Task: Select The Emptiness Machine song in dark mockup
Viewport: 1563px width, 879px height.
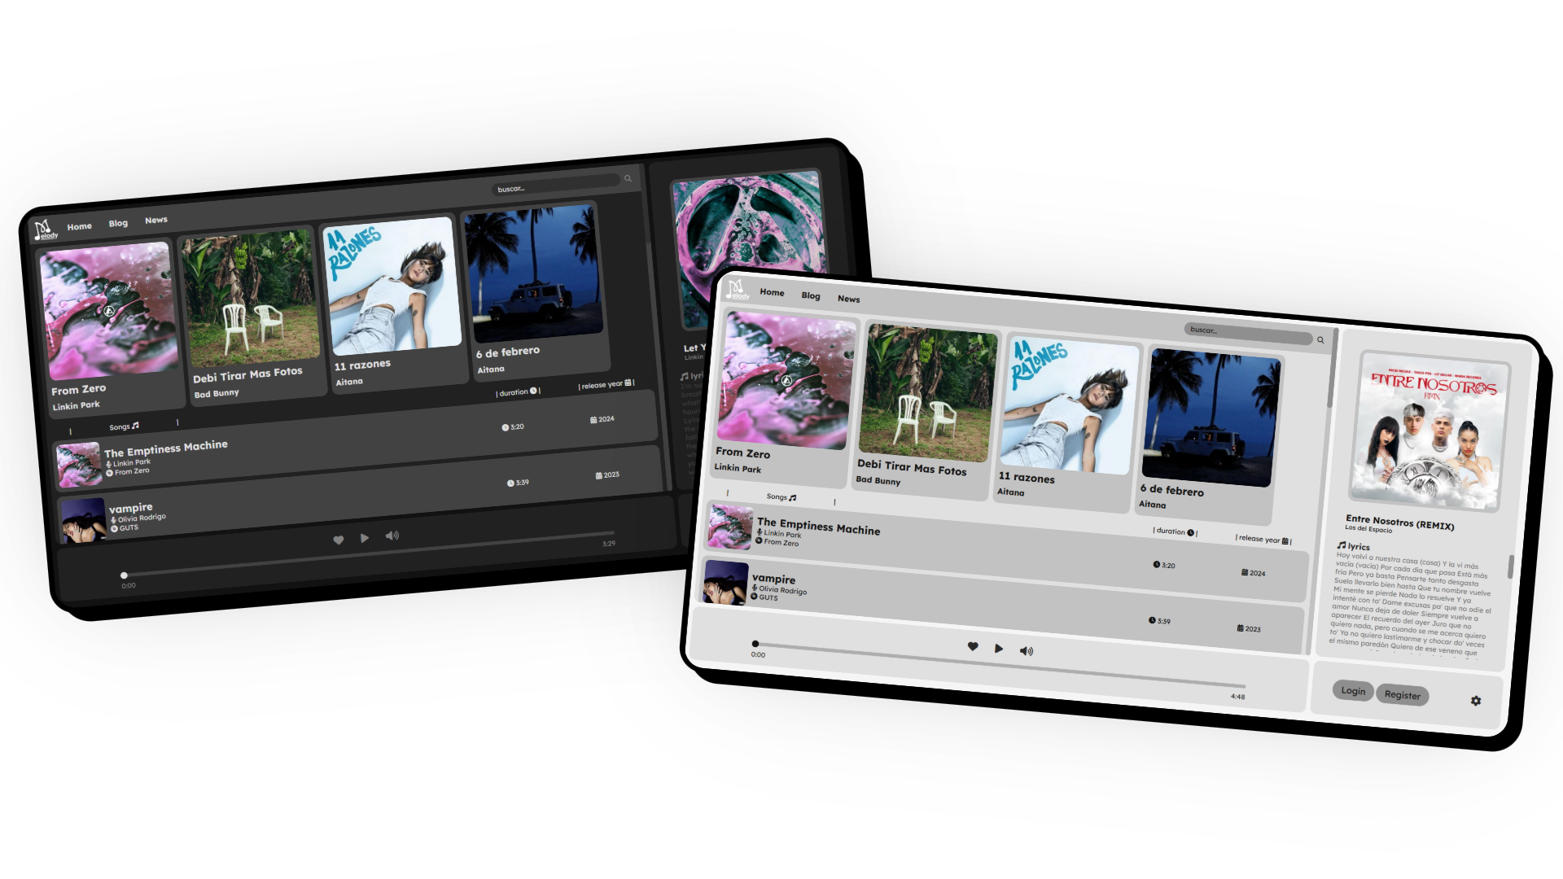Action: point(357,441)
